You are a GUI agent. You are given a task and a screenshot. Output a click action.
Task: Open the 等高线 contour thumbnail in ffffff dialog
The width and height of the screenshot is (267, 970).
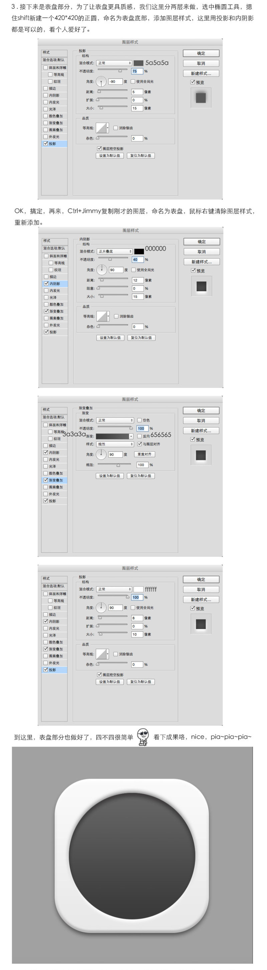coord(101,654)
